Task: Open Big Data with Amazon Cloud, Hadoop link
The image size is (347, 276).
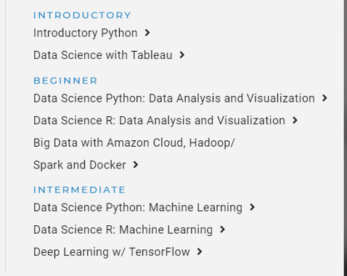Action: [134, 143]
